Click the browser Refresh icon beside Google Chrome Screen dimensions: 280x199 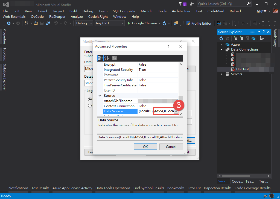pyautogui.click(x=164, y=23)
